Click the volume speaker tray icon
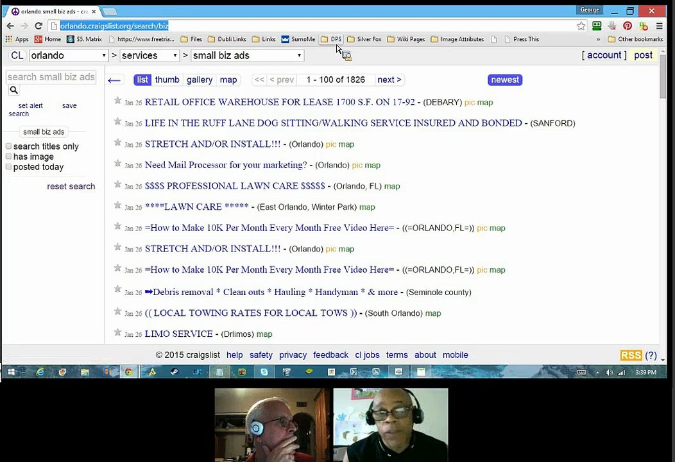The height and width of the screenshot is (462, 675). [x=609, y=372]
